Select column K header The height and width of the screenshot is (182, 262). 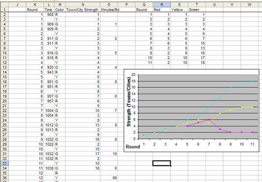point(35,5)
